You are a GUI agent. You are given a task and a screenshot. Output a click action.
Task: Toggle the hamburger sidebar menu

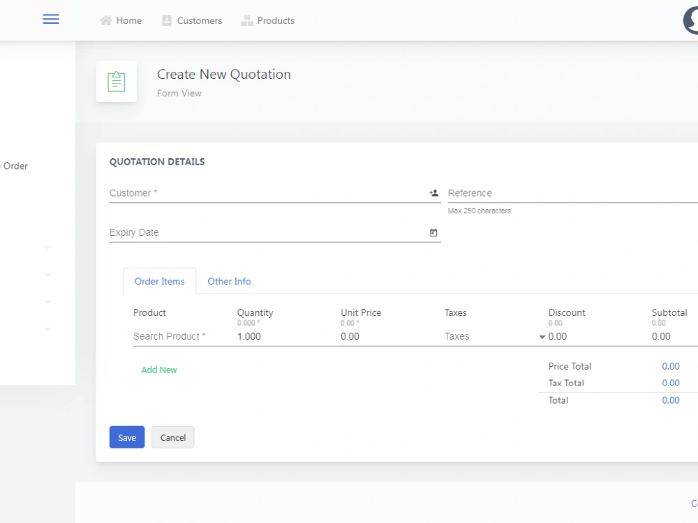tap(51, 19)
